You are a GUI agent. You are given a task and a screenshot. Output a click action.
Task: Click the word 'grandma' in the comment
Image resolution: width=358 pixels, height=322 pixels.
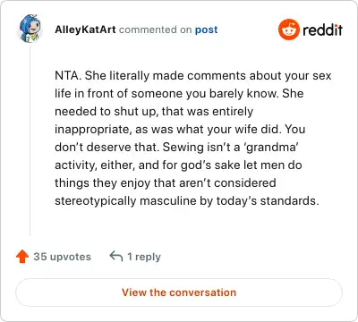(271, 147)
